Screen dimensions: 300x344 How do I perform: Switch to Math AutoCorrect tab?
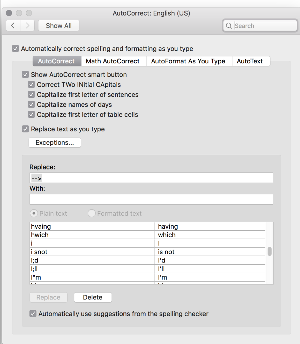coord(113,61)
